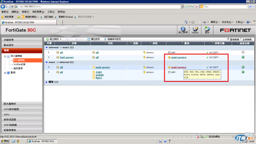Open filter settings (過濾條件設定)
This screenshot has width=256, height=144.
pyautogui.click(x=113, y=39)
